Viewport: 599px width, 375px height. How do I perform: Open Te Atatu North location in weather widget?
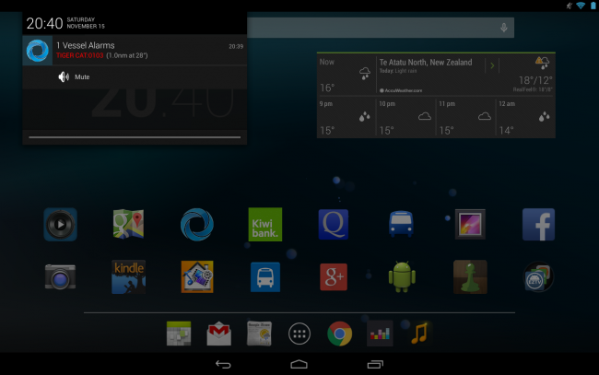pyautogui.click(x=426, y=63)
